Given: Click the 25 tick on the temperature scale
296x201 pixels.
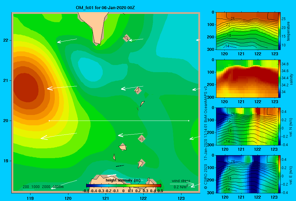Looking at the screenshot, I should [283, 19].
